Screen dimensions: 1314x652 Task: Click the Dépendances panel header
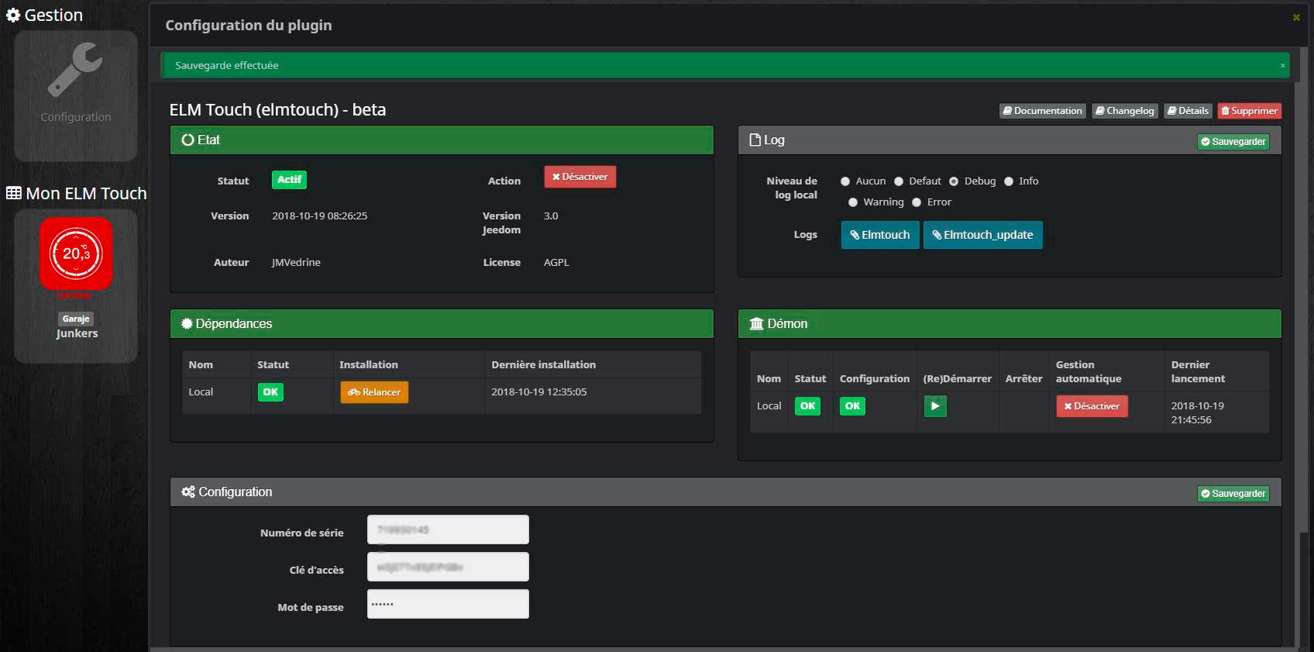coord(442,324)
